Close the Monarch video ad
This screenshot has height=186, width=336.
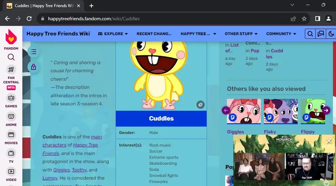[x=329, y=141]
